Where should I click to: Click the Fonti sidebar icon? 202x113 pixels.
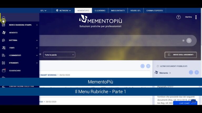click(4, 48)
